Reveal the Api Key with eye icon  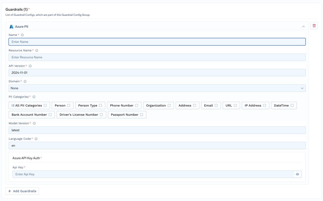[297, 174]
